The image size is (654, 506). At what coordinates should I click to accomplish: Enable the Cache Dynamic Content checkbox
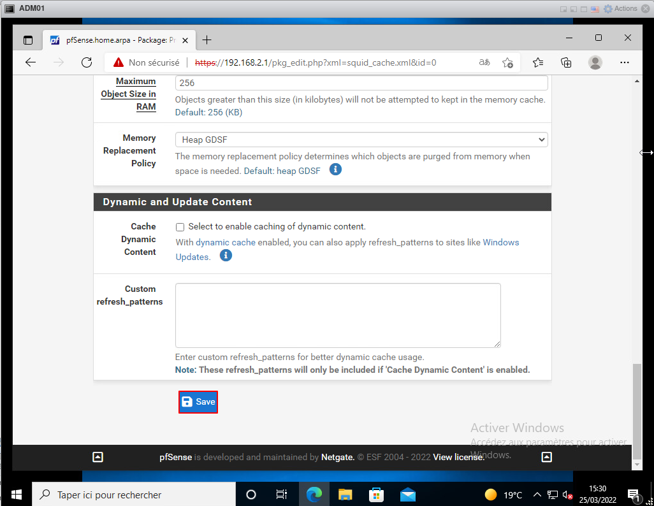(180, 227)
